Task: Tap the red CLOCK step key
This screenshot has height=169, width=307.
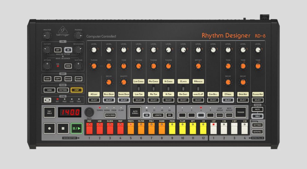Action: coord(110,128)
